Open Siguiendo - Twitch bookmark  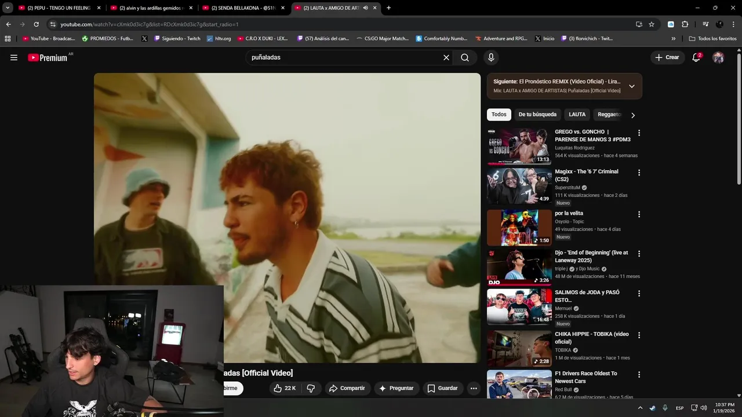pos(177,39)
